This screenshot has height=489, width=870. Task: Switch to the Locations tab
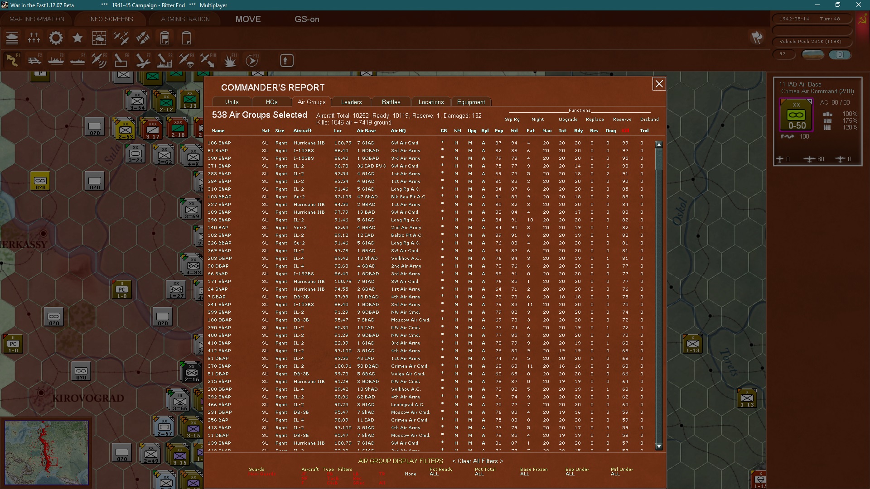431,102
